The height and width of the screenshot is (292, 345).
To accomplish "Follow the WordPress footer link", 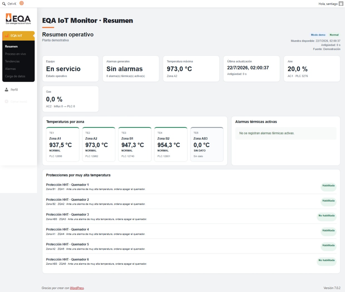I will point(77,288).
